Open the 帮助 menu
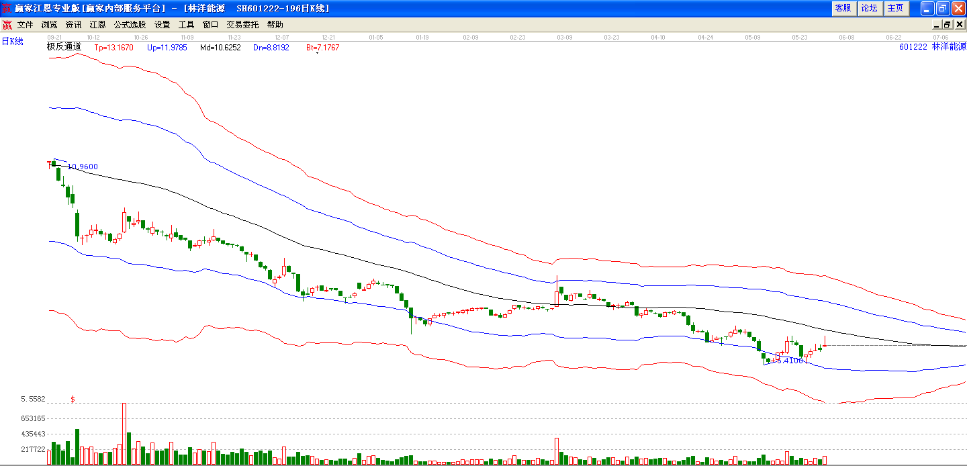Screen dimensions: 967x466 click(275, 25)
